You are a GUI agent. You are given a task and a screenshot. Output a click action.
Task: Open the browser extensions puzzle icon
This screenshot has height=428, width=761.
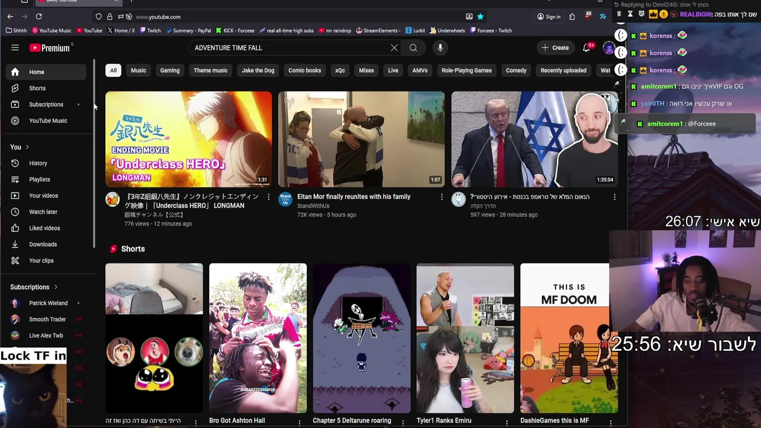[572, 17]
